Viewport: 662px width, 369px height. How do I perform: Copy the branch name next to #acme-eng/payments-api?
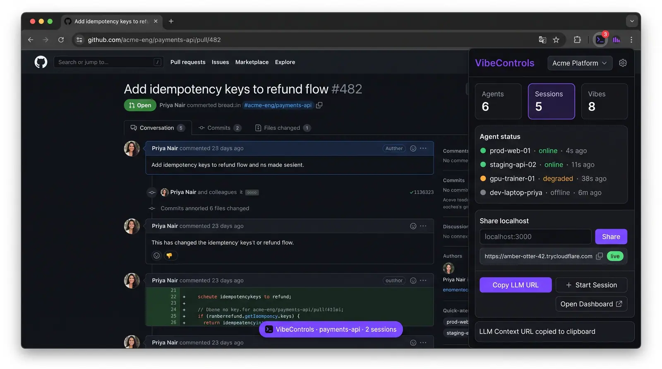pyautogui.click(x=319, y=105)
